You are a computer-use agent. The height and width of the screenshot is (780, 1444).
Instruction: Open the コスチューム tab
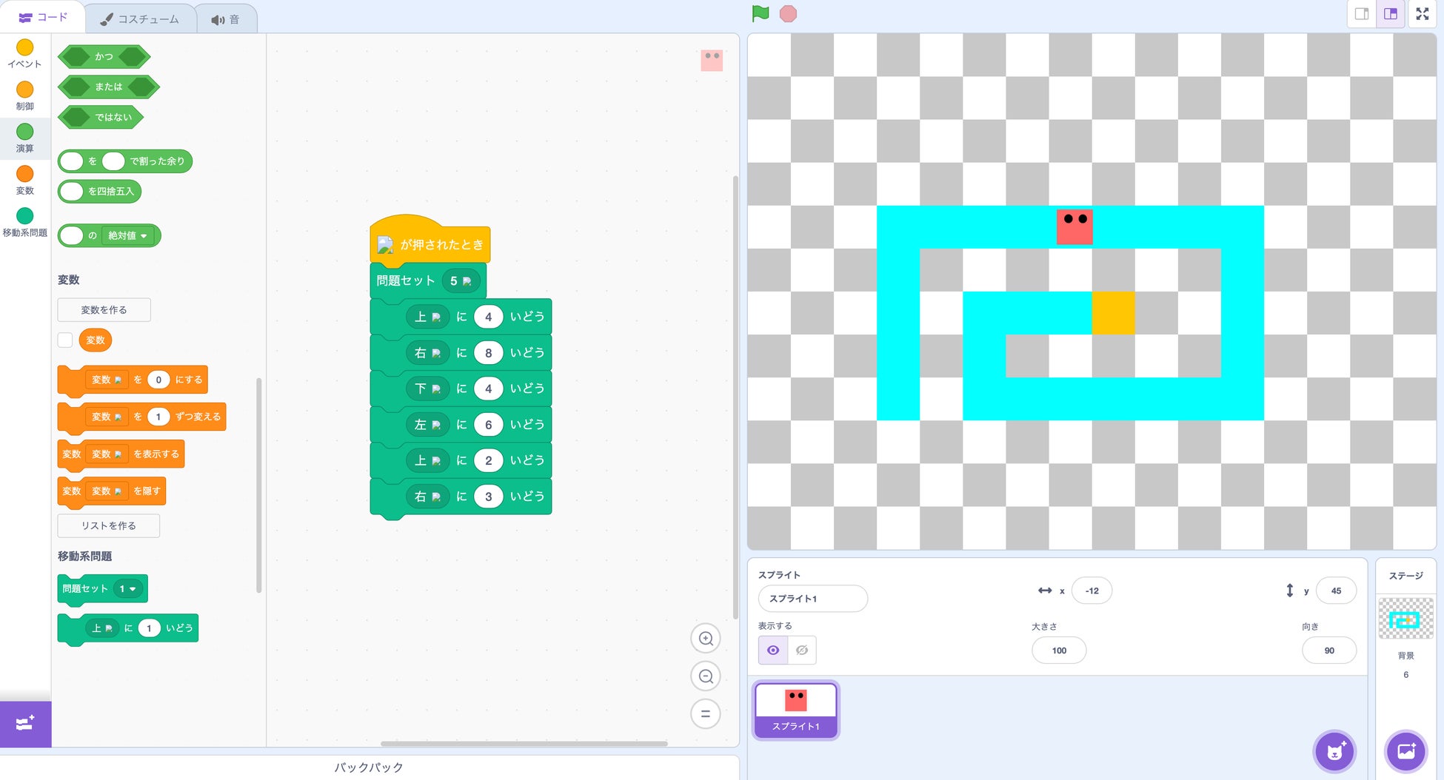pyautogui.click(x=141, y=19)
